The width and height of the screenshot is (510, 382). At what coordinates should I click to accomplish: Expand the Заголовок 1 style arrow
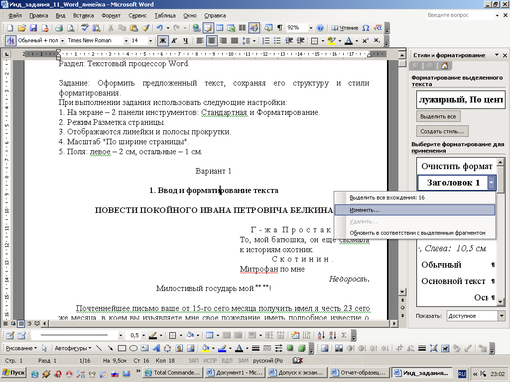pyautogui.click(x=491, y=183)
